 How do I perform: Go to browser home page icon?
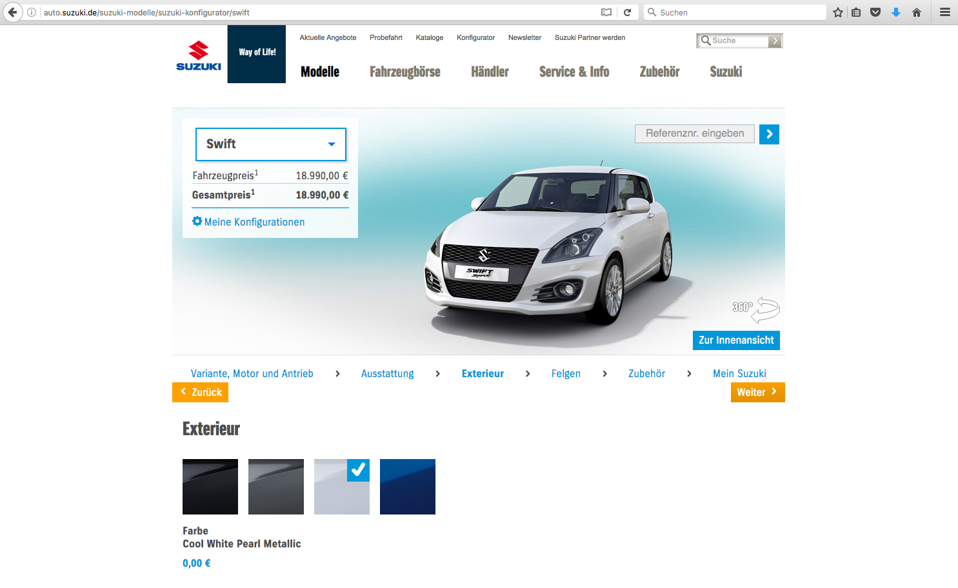point(917,12)
